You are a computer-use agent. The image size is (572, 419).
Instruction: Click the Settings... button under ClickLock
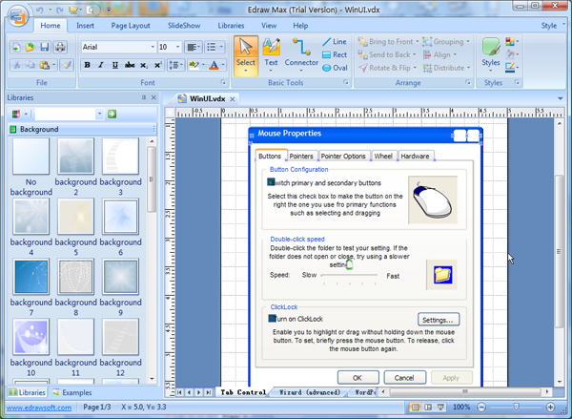click(439, 319)
